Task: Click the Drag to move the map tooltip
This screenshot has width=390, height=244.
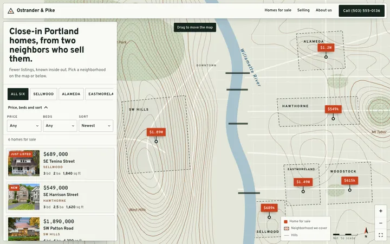Action: click(195, 28)
